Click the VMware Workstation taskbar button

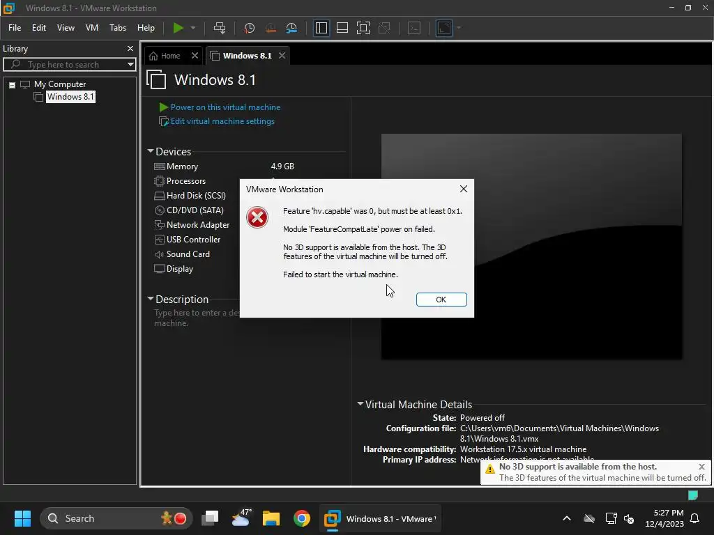click(x=380, y=518)
